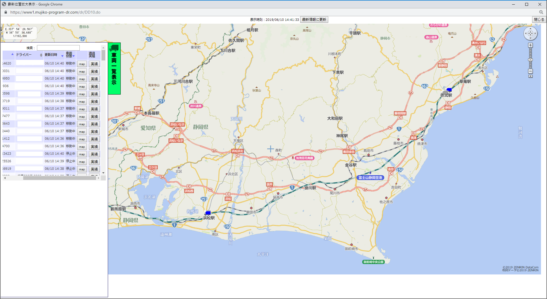Viewport: 547px width, 299px height.
Task: Click the 浜松浜北 IC interchange label
Action: (237, 151)
